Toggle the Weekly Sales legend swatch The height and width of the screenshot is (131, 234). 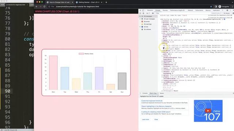81,54
